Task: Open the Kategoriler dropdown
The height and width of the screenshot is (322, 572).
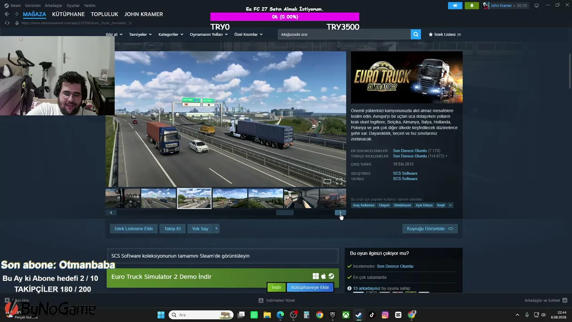Action: pos(171,34)
